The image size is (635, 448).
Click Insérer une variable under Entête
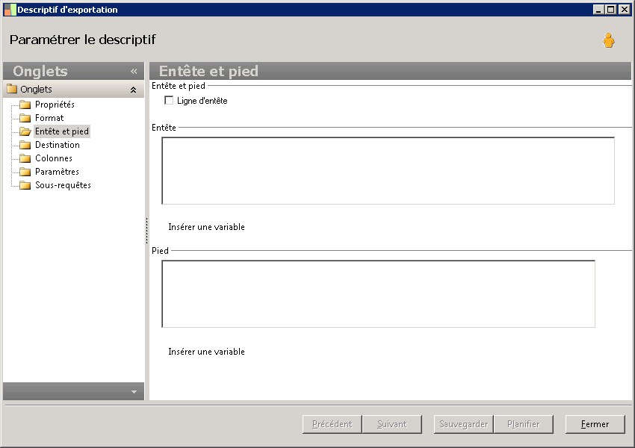tap(206, 227)
